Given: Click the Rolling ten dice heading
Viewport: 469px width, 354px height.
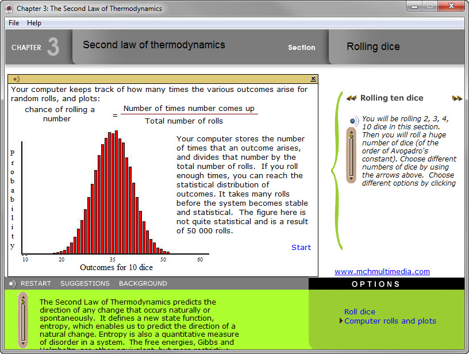Looking at the screenshot, I should (x=391, y=98).
